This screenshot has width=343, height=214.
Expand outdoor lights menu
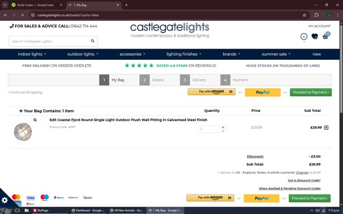83,54
